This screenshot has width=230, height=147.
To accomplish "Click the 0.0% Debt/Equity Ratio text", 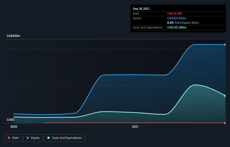I will 183,23.
